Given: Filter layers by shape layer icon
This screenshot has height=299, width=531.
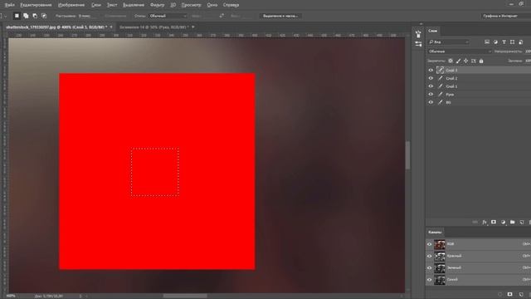Looking at the screenshot, I should [x=513, y=42].
